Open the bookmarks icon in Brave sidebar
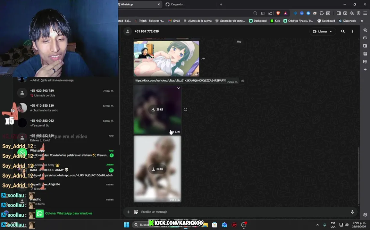The width and height of the screenshot is (370, 230). [365, 54]
